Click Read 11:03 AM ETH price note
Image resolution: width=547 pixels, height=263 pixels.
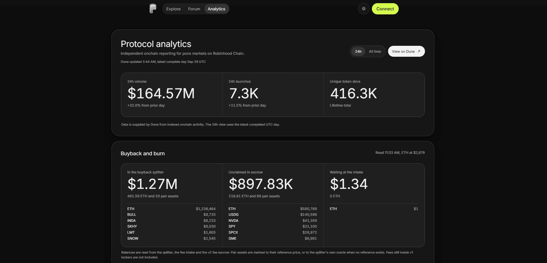[x=400, y=153]
